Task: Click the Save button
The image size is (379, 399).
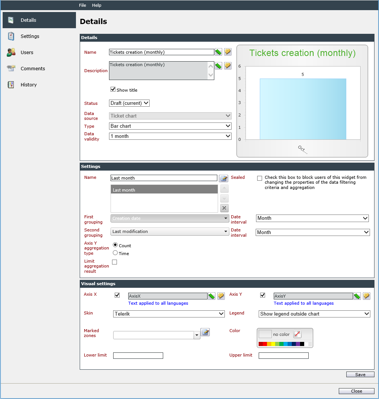Action: point(360,374)
